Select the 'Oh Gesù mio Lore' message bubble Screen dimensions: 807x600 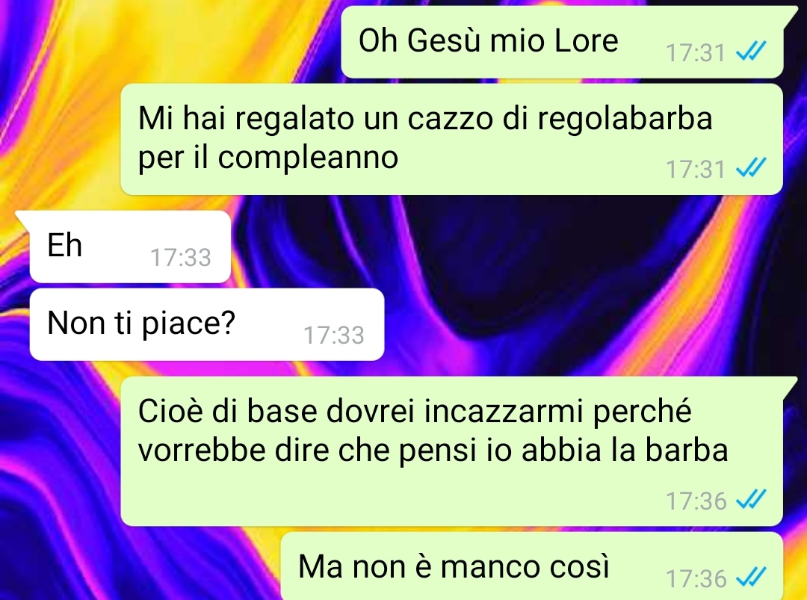click(562, 43)
